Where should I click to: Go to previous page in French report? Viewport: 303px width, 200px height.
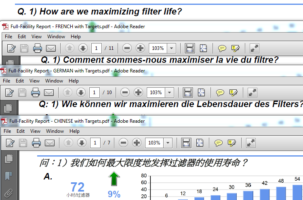click(69, 48)
